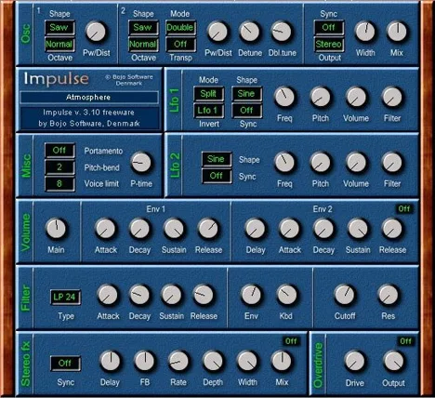Toggle Lfo 2 Sync Off button

217,176
